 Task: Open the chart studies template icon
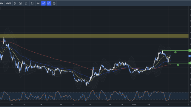[32, 3]
